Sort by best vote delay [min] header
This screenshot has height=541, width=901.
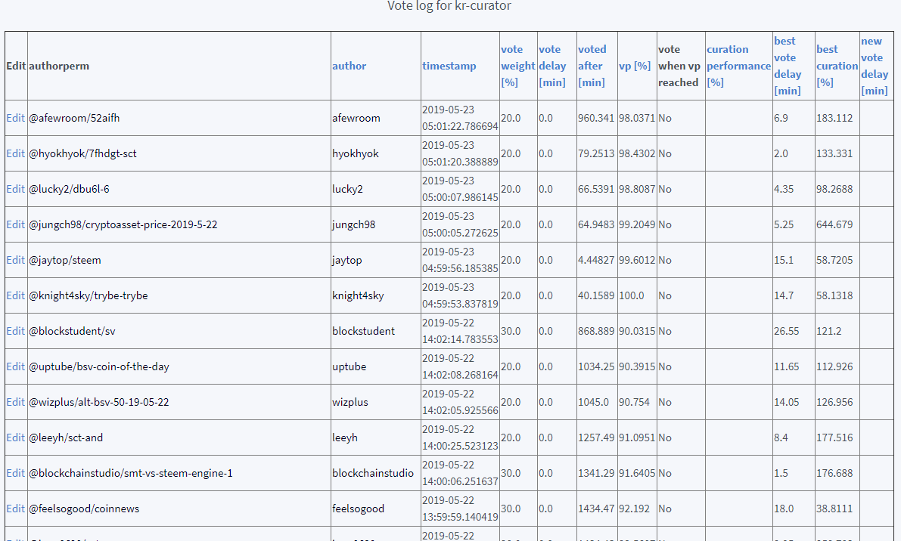pos(788,66)
